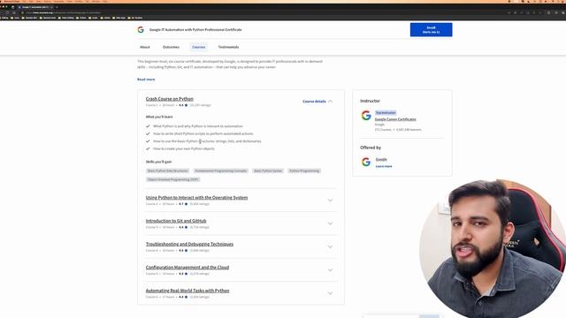Click the blue Enroll button
The height and width of the screenshot is (318, 566).
431,29
